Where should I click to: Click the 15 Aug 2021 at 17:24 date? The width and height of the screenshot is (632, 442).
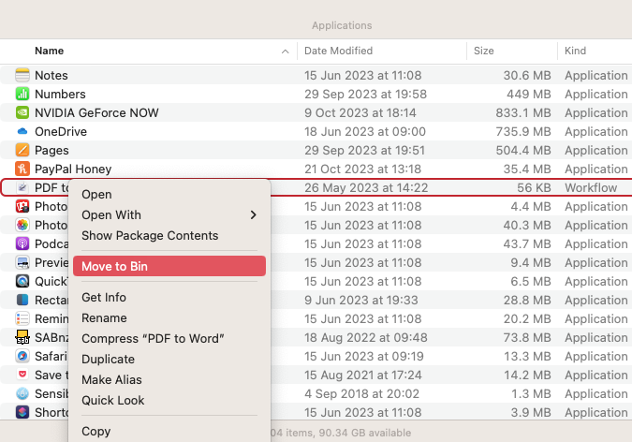click(362, 376)
